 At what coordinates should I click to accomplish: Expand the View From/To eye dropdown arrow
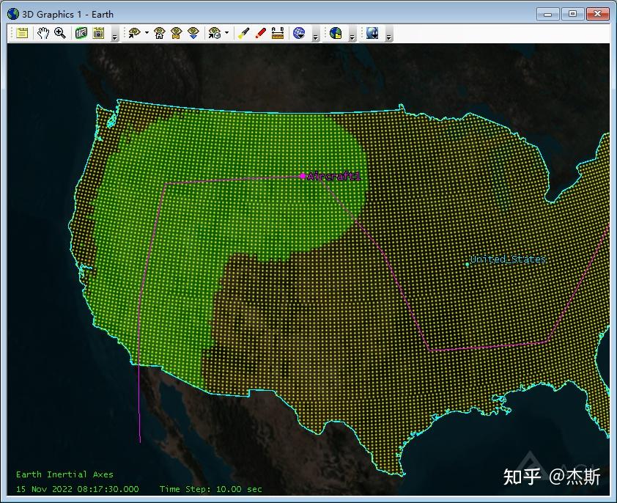point(147,33)
